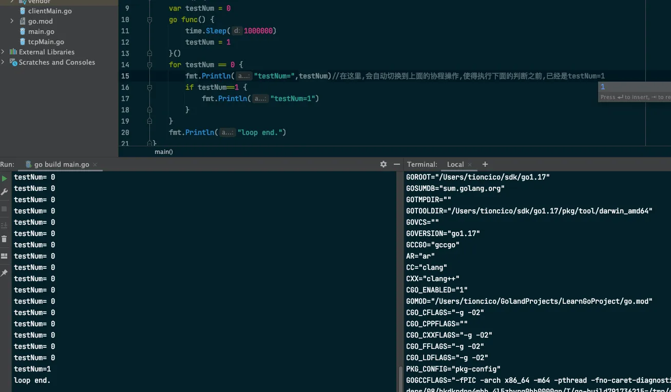This screenshot has height=392, width=671.
Task: Click the scroll-to-end icon in the Run panel
Action: coord(4,225)
